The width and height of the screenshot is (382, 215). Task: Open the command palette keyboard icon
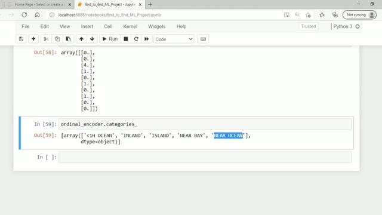203,39
